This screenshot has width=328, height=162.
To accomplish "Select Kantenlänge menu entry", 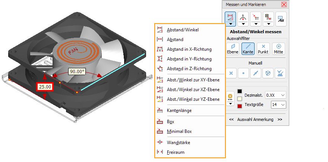I will pos(179,110).
